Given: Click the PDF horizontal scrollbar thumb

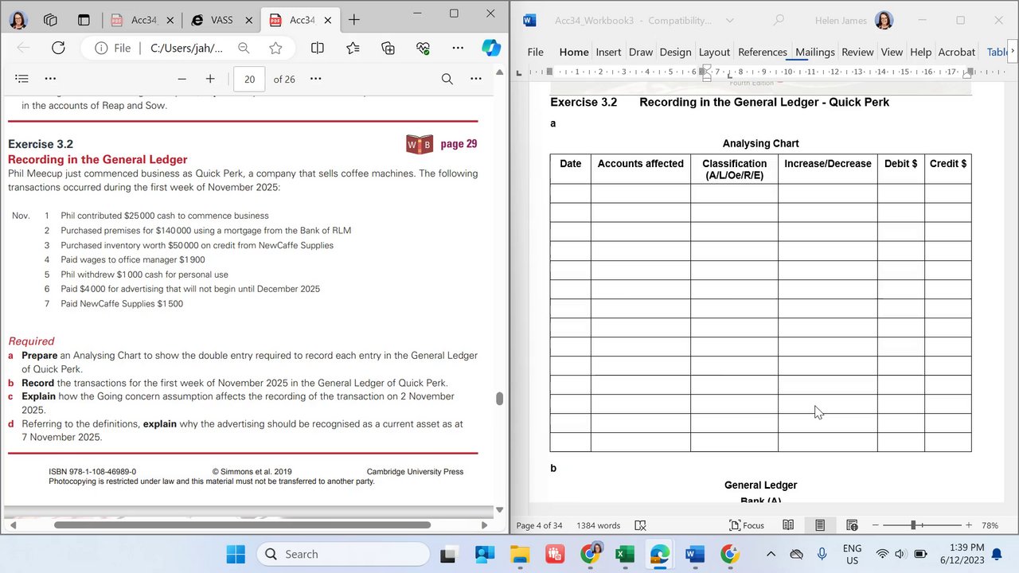Looking at the screenshot, I should click(x=242, y=525).
